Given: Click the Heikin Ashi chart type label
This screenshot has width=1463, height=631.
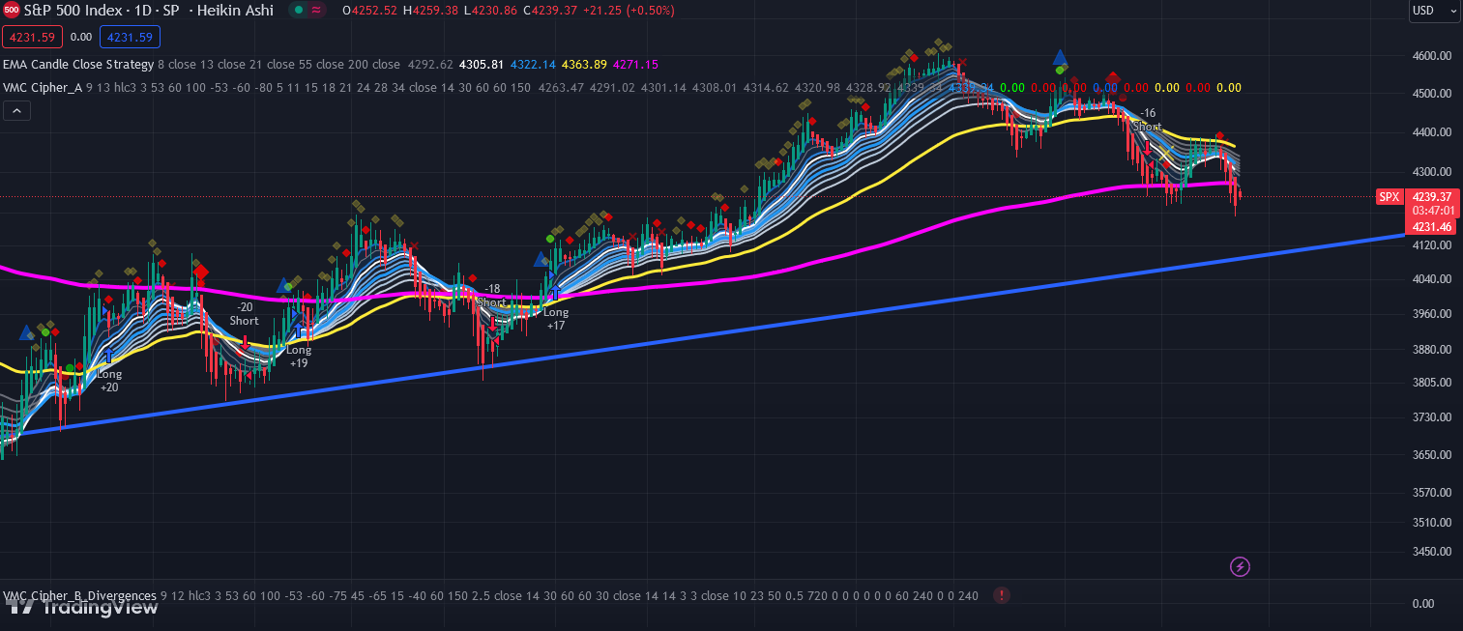Looking at the screenshot, I should 235,11.
